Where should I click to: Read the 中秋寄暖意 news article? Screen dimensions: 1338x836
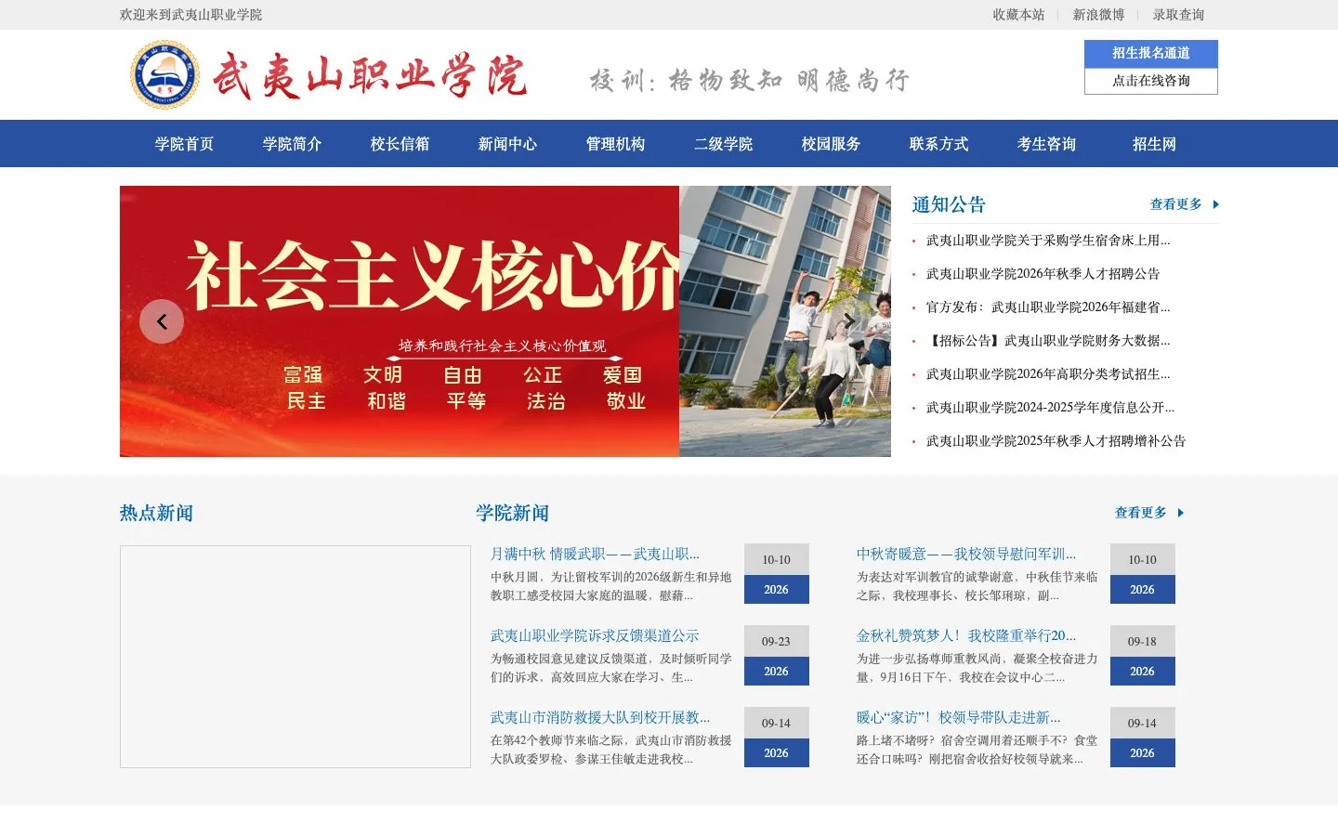pyautogui.click(x=966, y=555)
